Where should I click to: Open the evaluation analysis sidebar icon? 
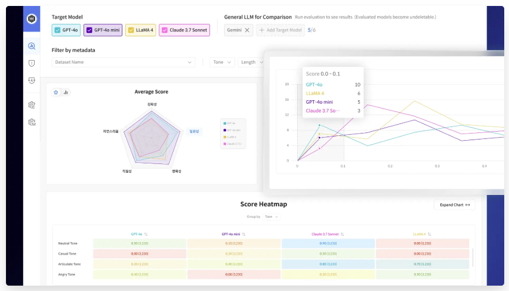coord(32,46)
